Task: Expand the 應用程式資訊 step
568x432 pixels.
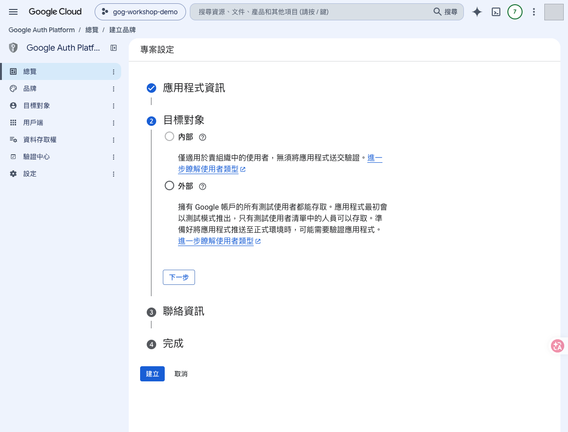Action: [x=194, y=88]
